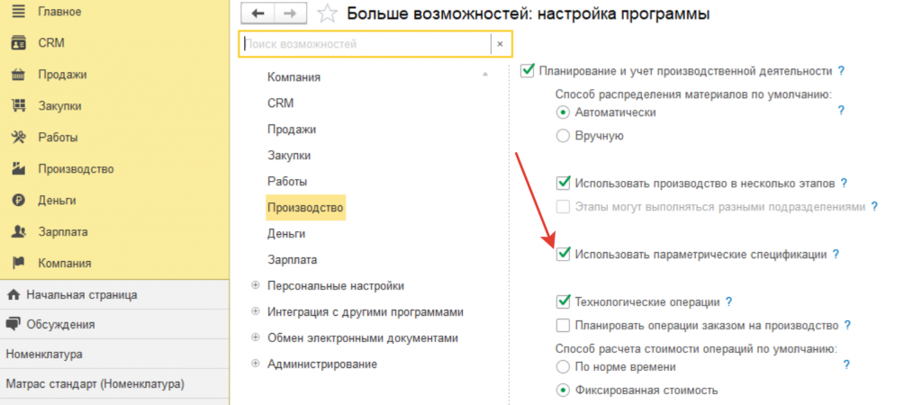Uncheck Использовать параметрические спецификации
The width and height of the screenshot is (922, 405).
click(x=564, y=254)
